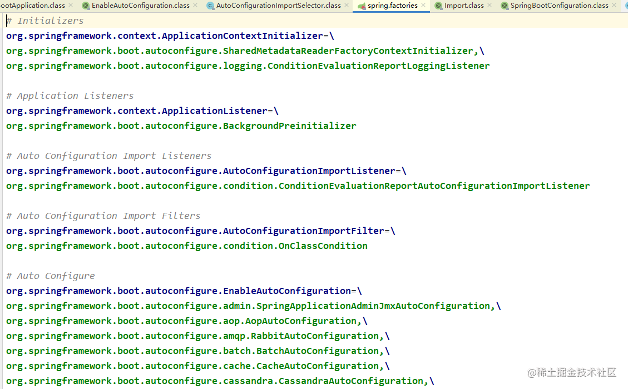Switch to the EnableAutoConfiguration.class tab
Viewport: 628px width, 389px height.
(141, 6)
